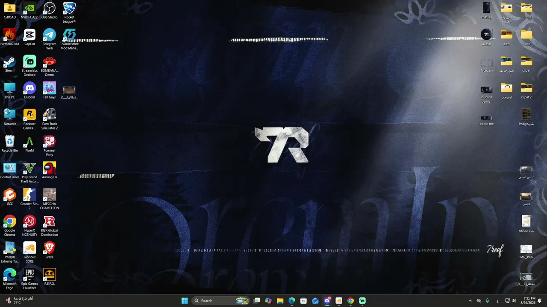Select the Recycle Bin icon
547x307 pixels.
10,144
